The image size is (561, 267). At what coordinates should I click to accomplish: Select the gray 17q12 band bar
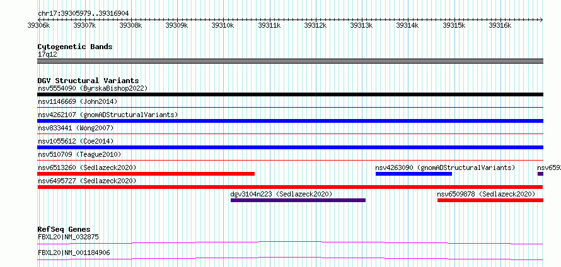point(290,61)
